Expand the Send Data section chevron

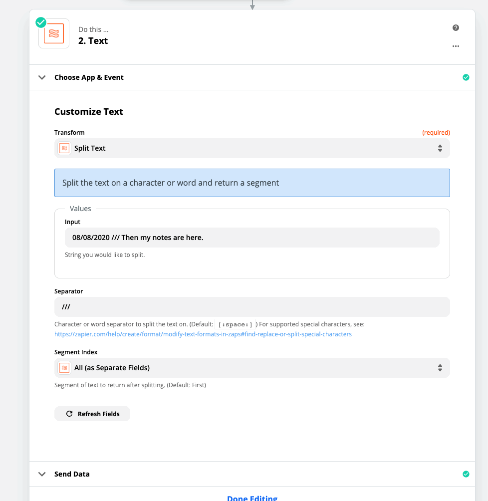coord(42,474)
